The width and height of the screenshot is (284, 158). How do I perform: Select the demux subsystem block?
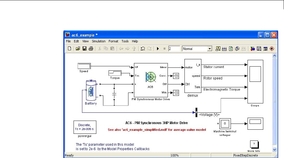(x=193, y=76)
